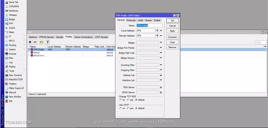Screen dimensions: 268x128
Task: Switch to the Queue tab
Action: (x=148, y=20)
